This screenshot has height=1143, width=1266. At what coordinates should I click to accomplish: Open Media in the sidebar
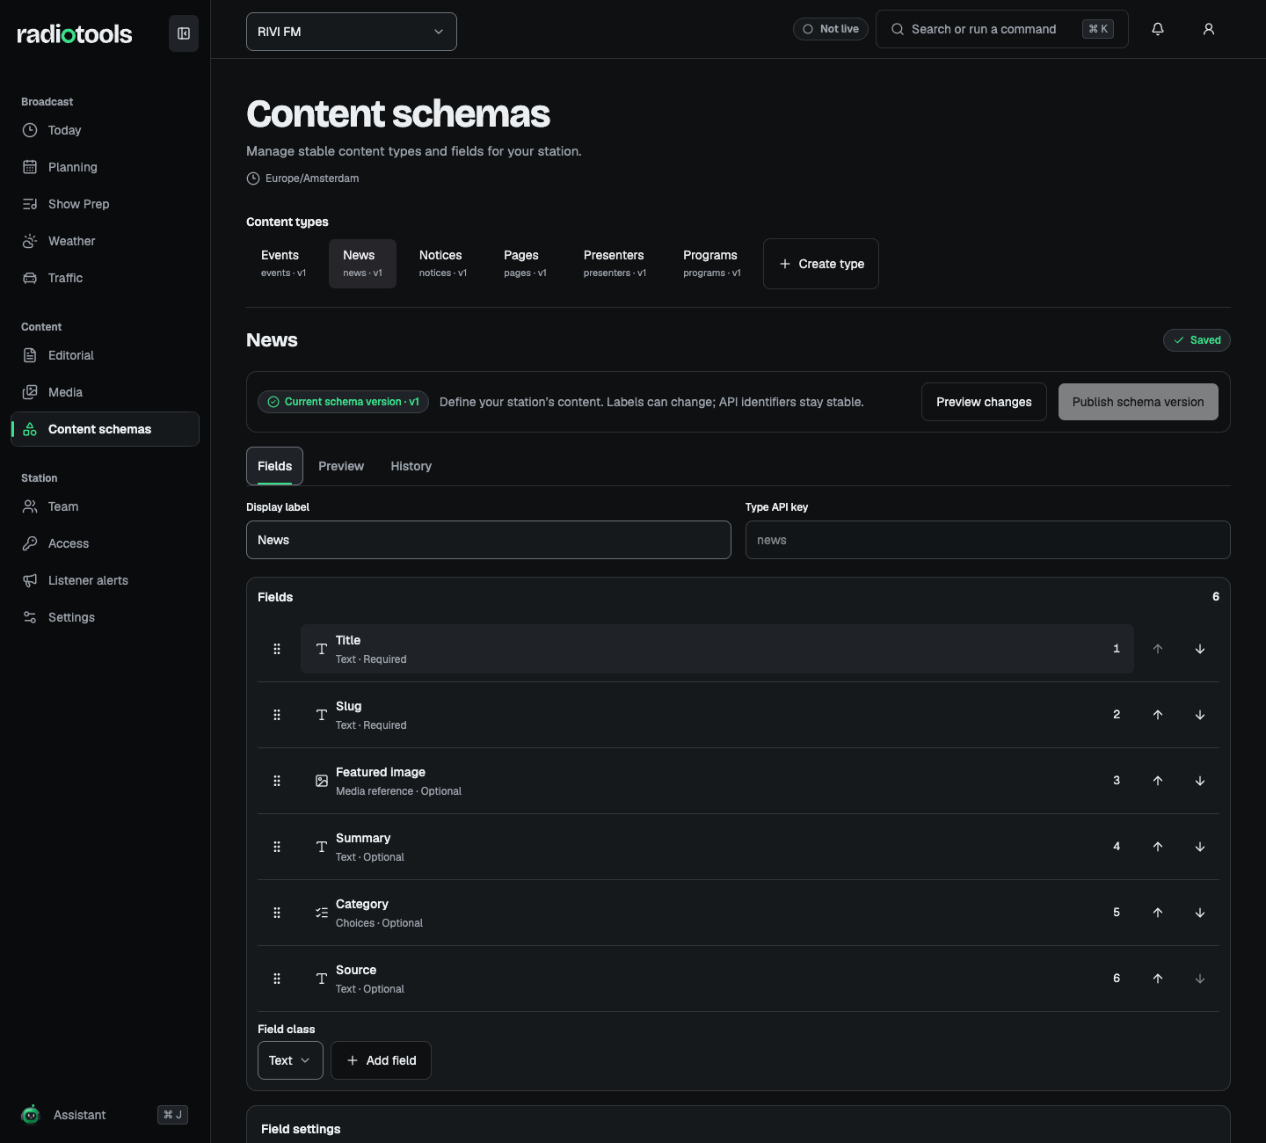105,392
